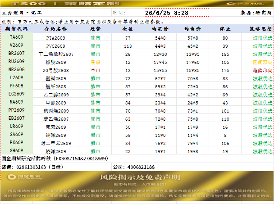Click the 趋势 column header
The height and width of the screenshot is (204, 274).
pos(95,29)
